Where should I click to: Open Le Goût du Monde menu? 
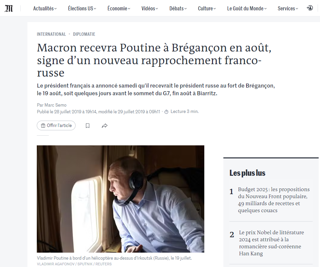(x=247, y=9)
